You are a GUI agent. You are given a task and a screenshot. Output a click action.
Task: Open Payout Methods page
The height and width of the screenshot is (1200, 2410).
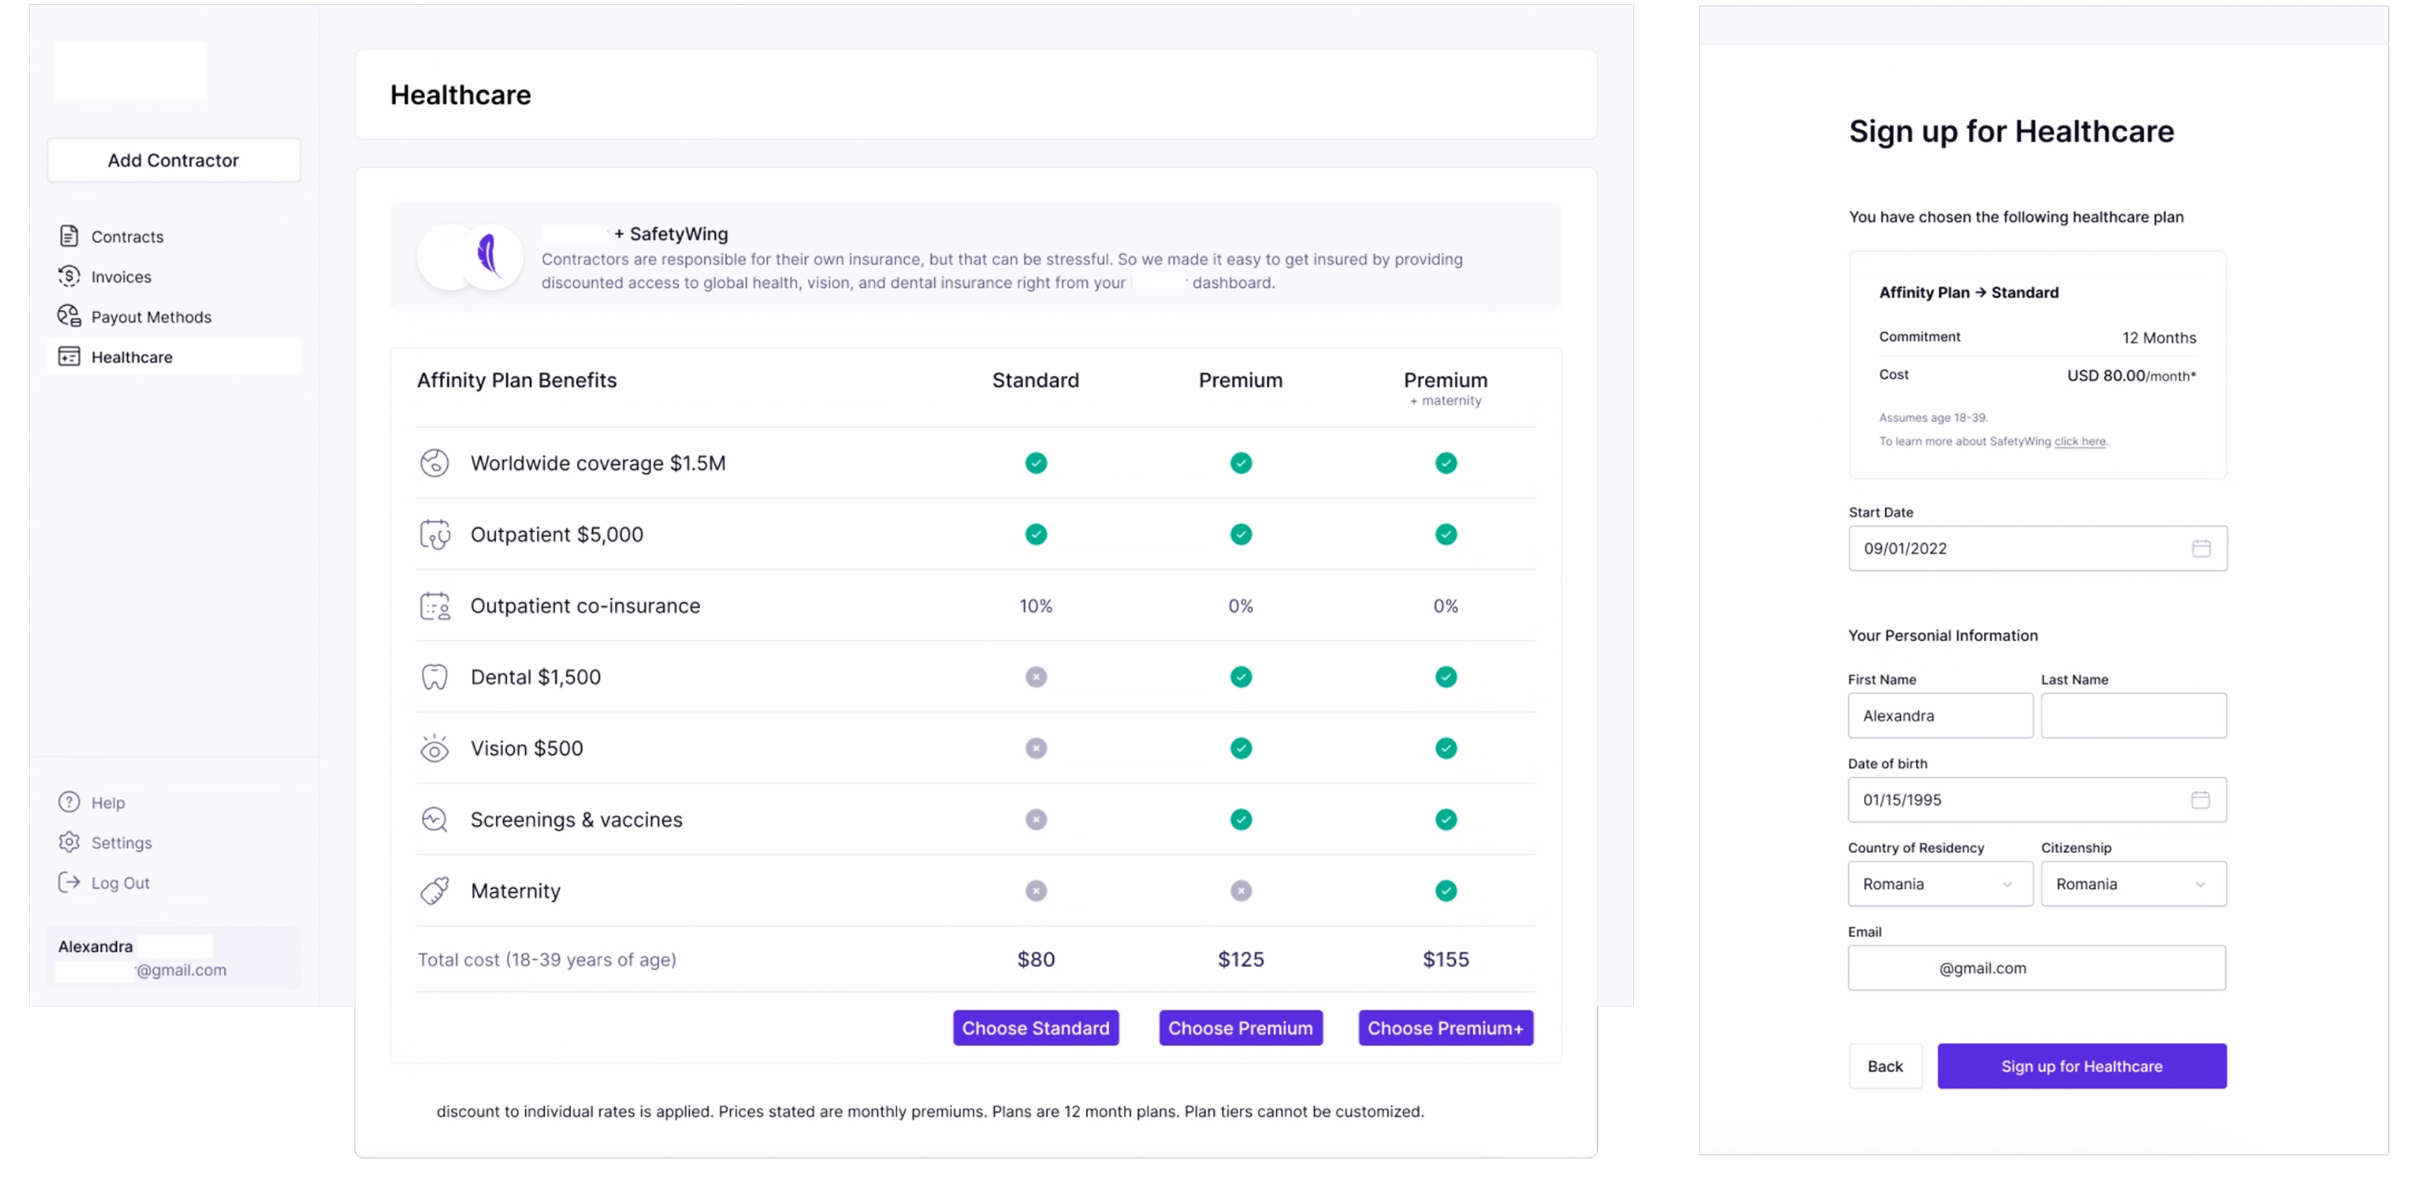pyautogui.click(x=174, y=316)
